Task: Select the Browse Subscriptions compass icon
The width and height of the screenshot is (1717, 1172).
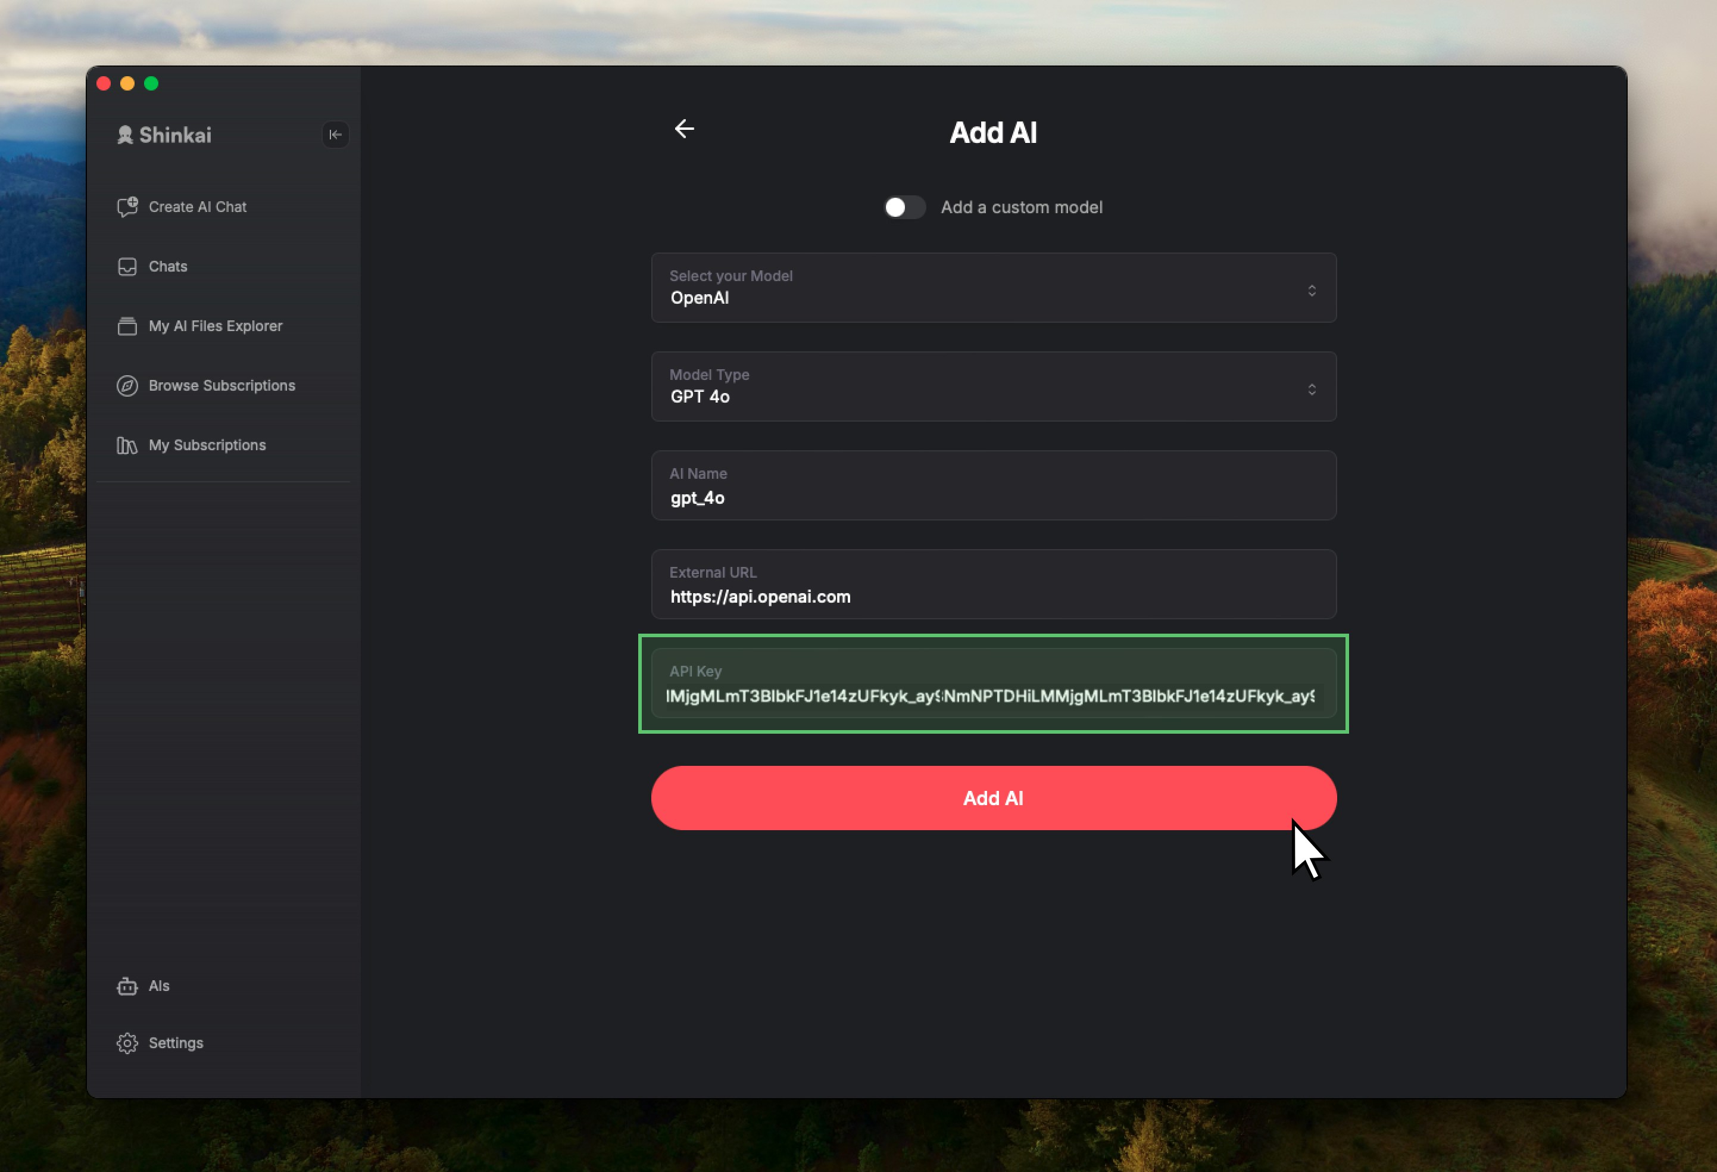Action: pyautogui.click(x=127, y=385)
